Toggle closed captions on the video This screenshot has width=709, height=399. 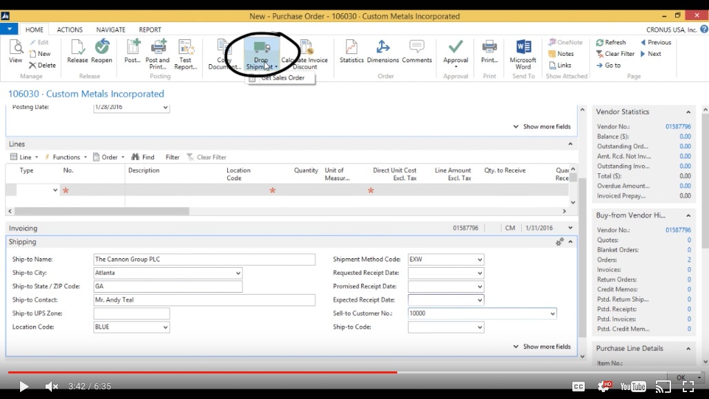coord(579,387)
